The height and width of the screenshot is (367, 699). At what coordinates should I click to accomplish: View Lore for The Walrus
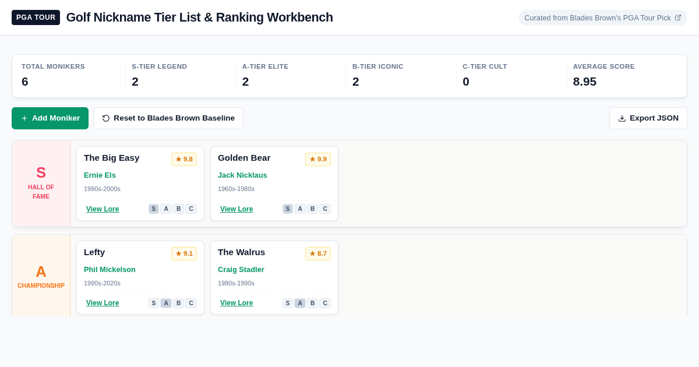[236, 303]
